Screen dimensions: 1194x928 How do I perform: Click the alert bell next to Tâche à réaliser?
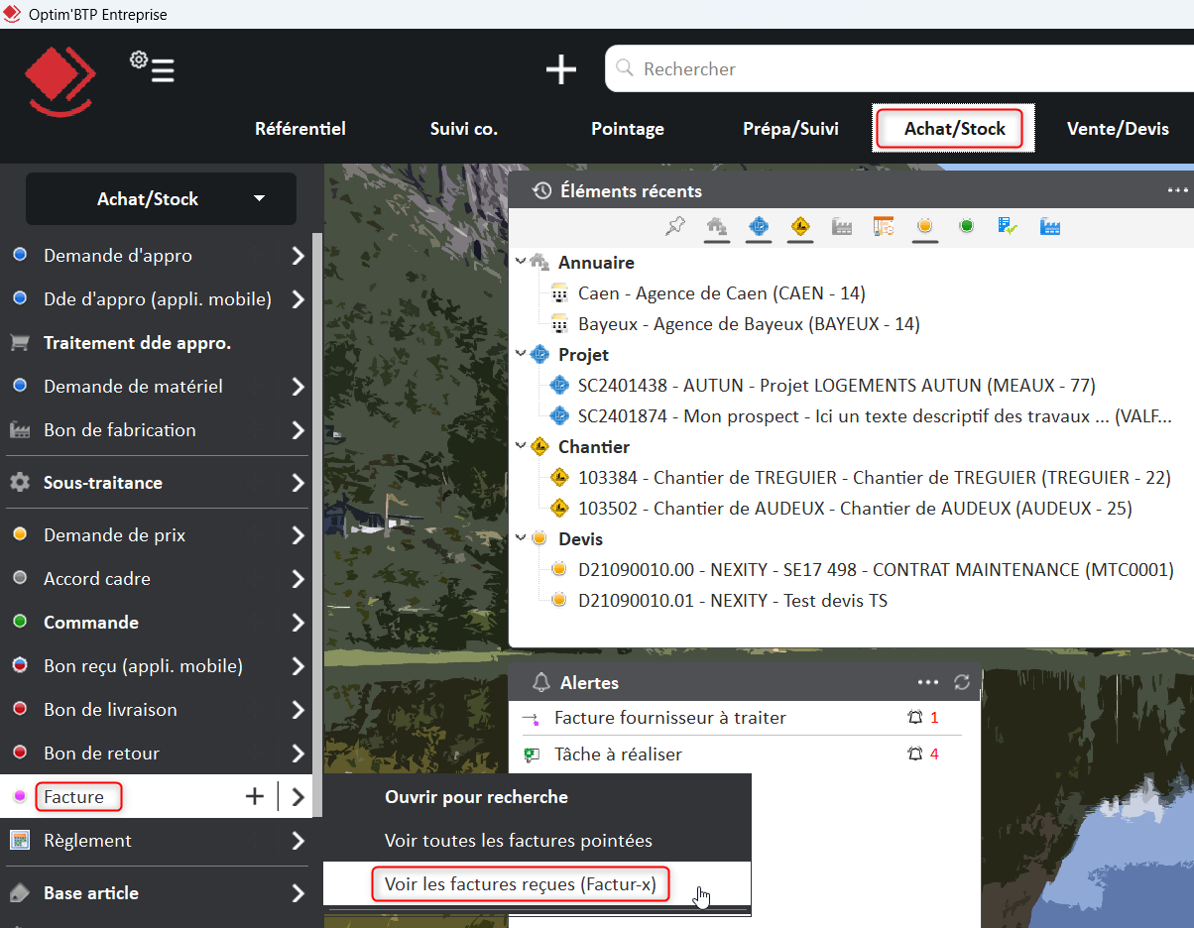click(x=914, y=754)
